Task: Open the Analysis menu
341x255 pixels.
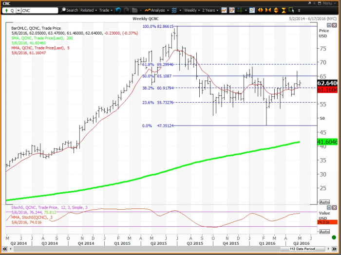Action: (156, 10)
